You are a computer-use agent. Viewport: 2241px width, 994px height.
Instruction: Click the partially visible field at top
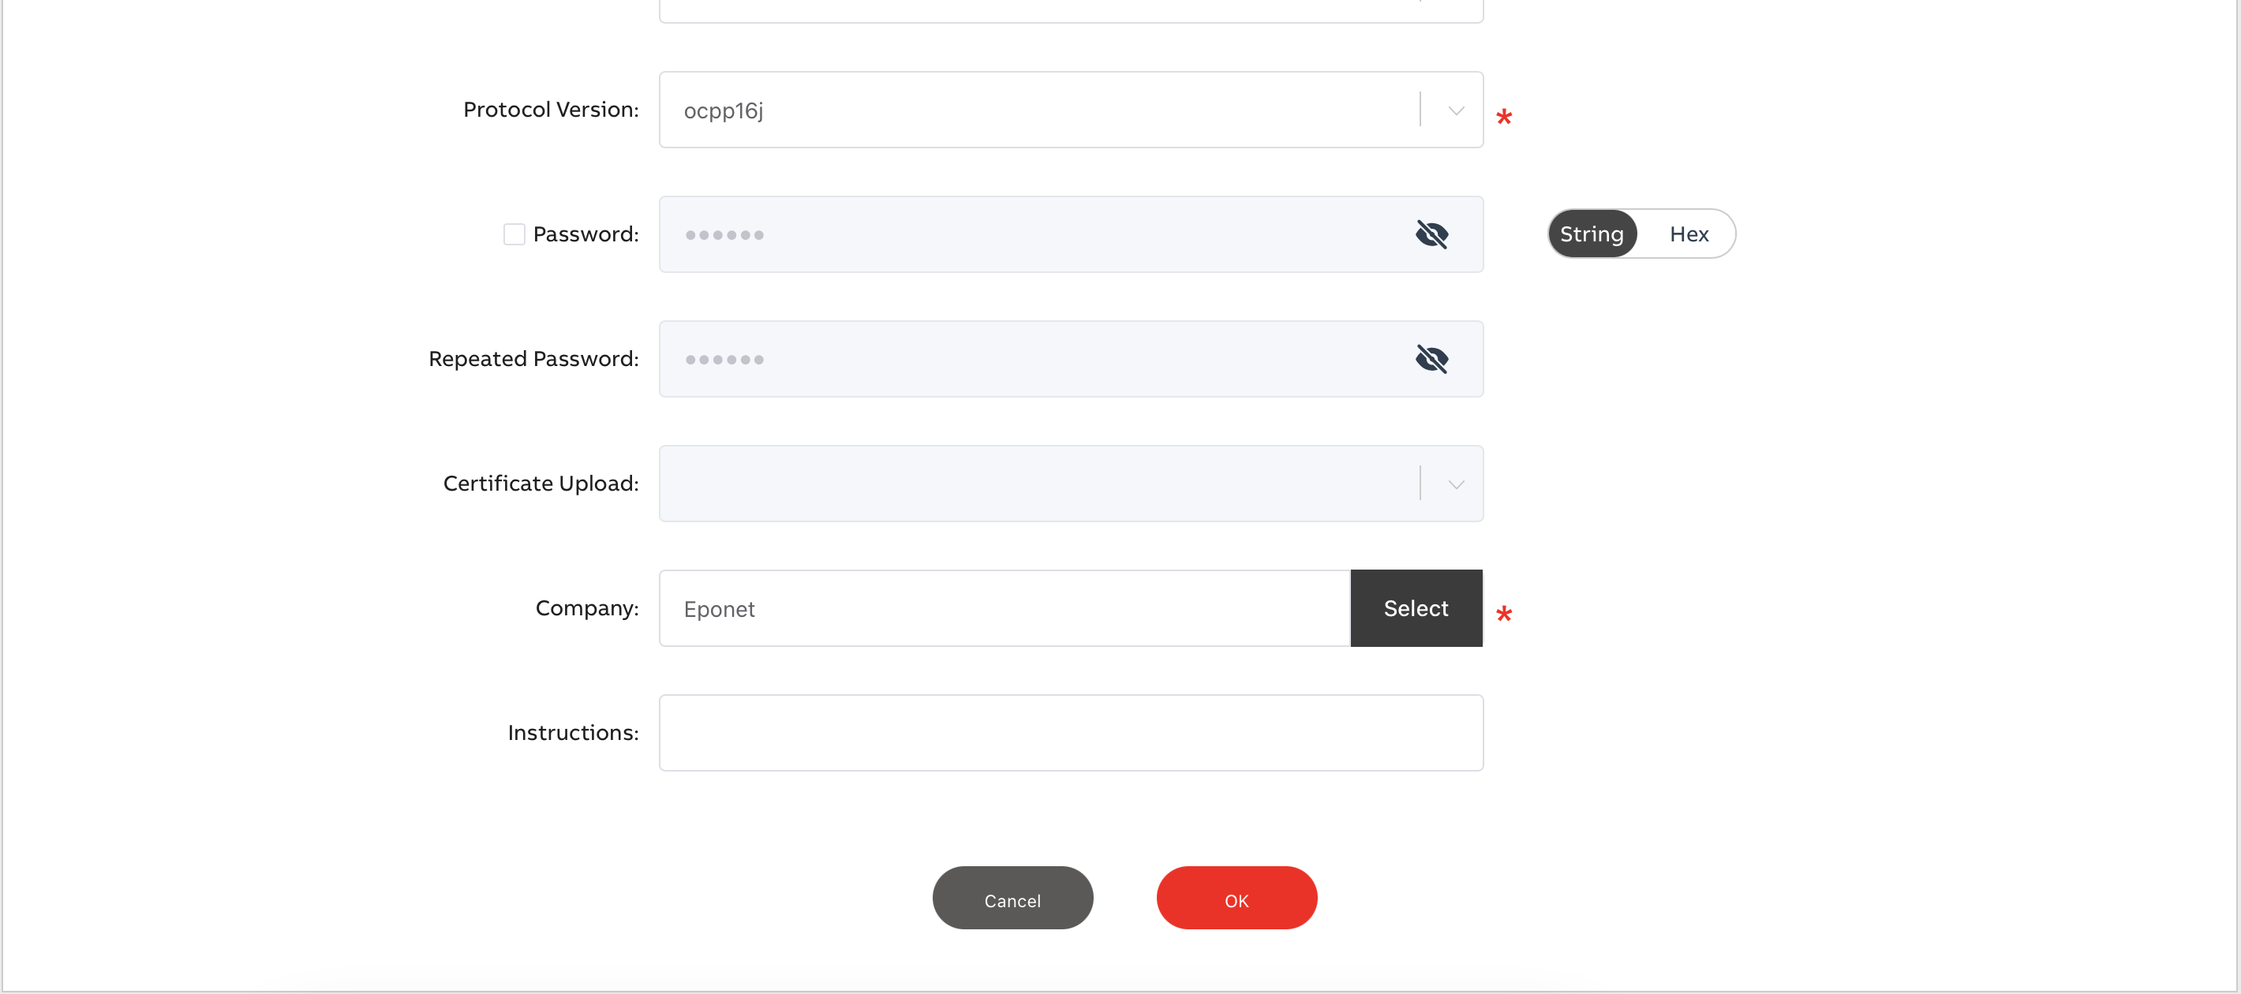(x=1070, y=10)
